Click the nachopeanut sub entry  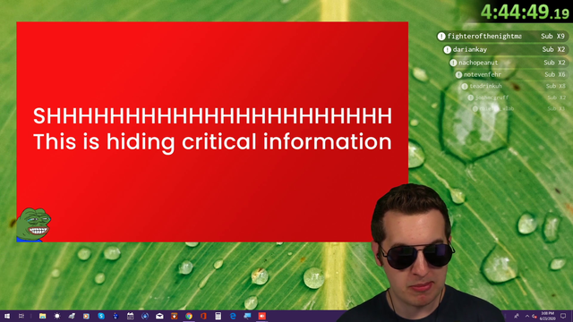[509, 63]
